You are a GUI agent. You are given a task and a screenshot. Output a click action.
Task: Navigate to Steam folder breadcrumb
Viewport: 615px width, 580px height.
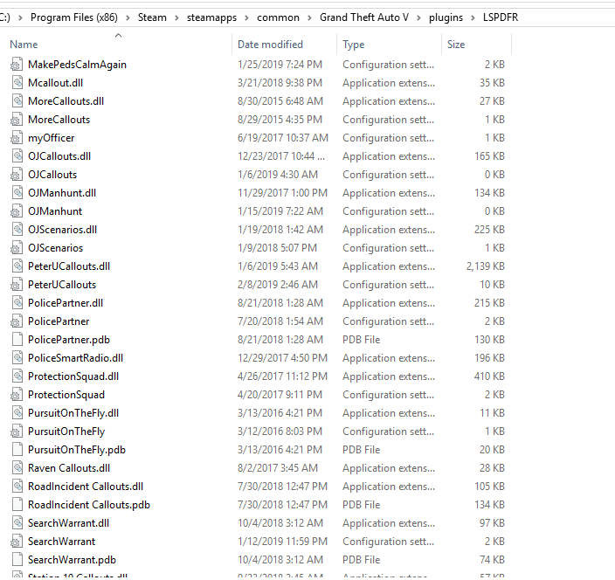(x=152, y=17)
